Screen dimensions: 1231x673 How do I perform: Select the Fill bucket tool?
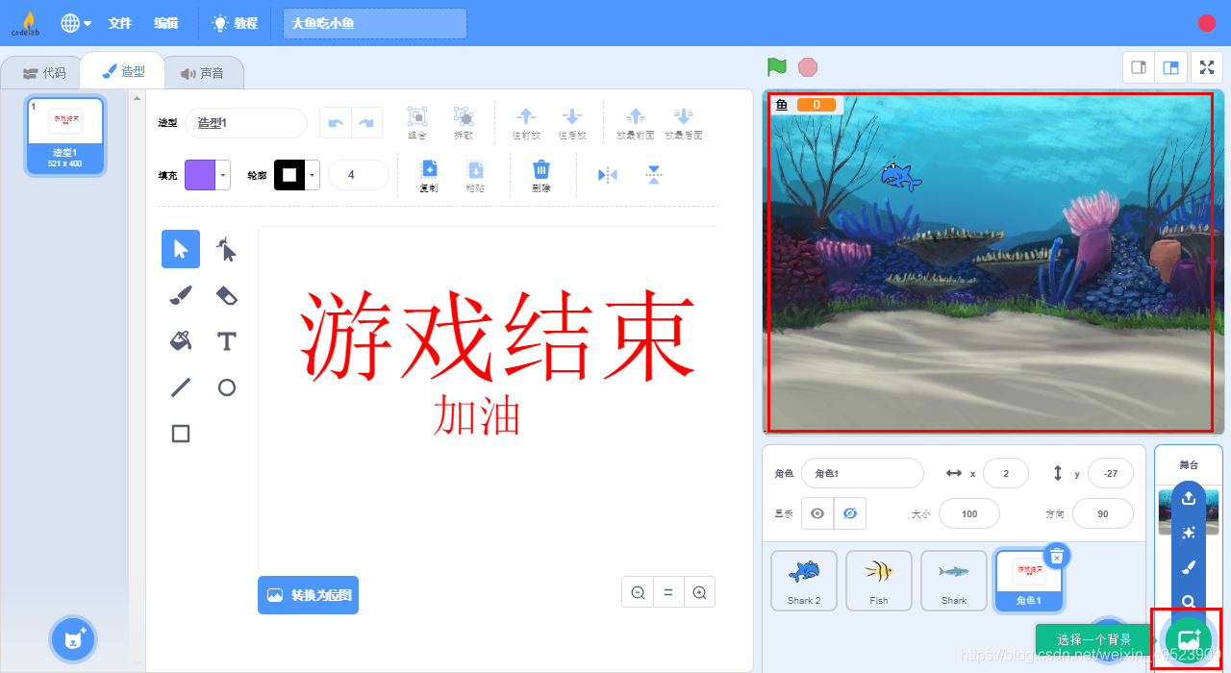click(x=181, y=341)
